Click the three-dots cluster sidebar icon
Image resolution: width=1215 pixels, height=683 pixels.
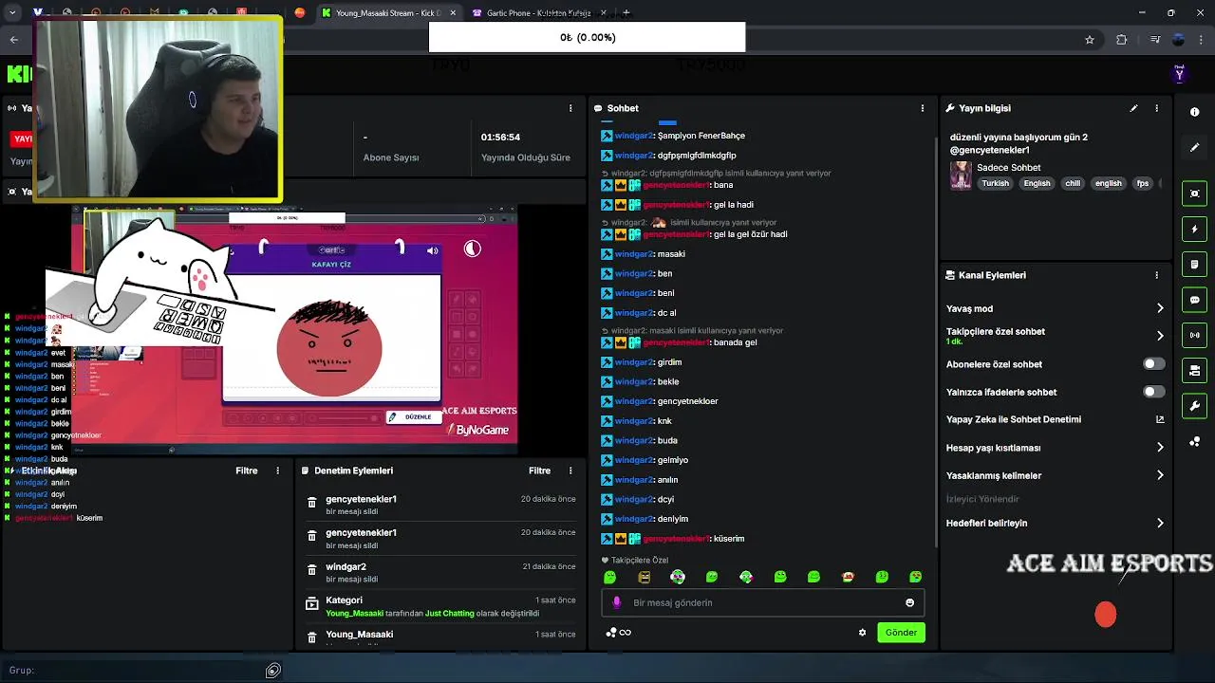(x=1194, y=442)
